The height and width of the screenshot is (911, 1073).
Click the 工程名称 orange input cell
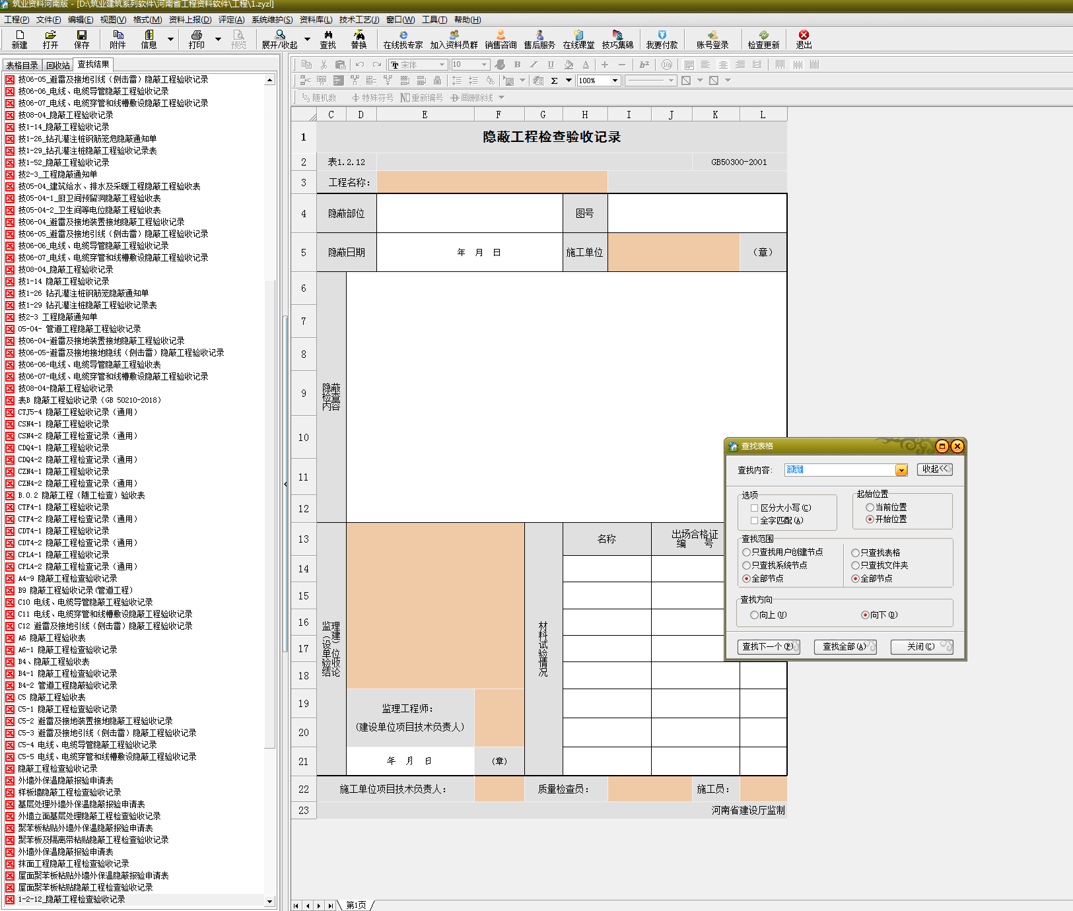point(492,182)
